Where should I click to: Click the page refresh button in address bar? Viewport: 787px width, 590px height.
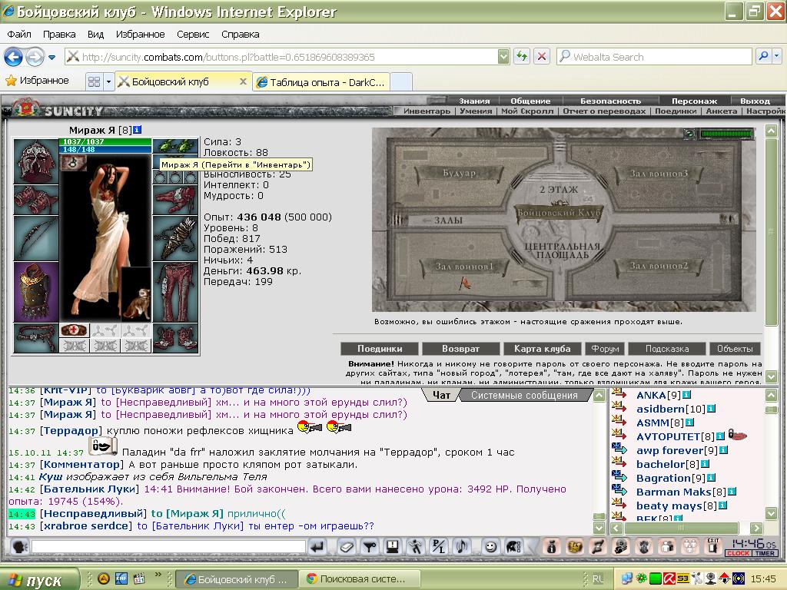pos(522,56)
